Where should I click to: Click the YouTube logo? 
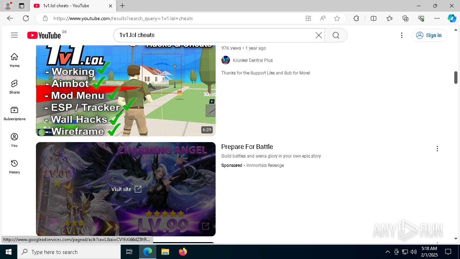click(44, 35)
